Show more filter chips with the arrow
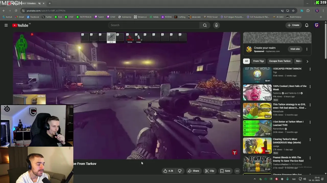 point(307,61)
